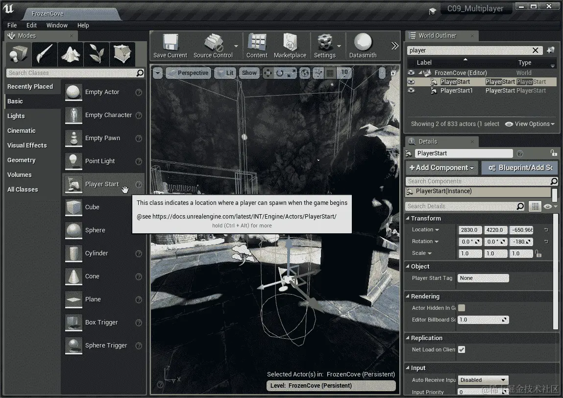Open the Perspective view mode dropdown
The image size is (563, 398).
[189, 74]
